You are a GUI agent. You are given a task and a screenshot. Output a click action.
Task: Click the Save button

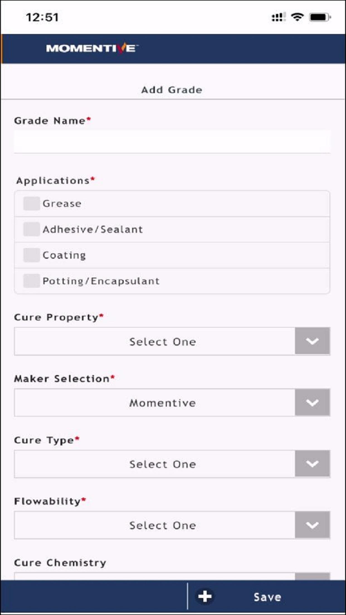267,597
